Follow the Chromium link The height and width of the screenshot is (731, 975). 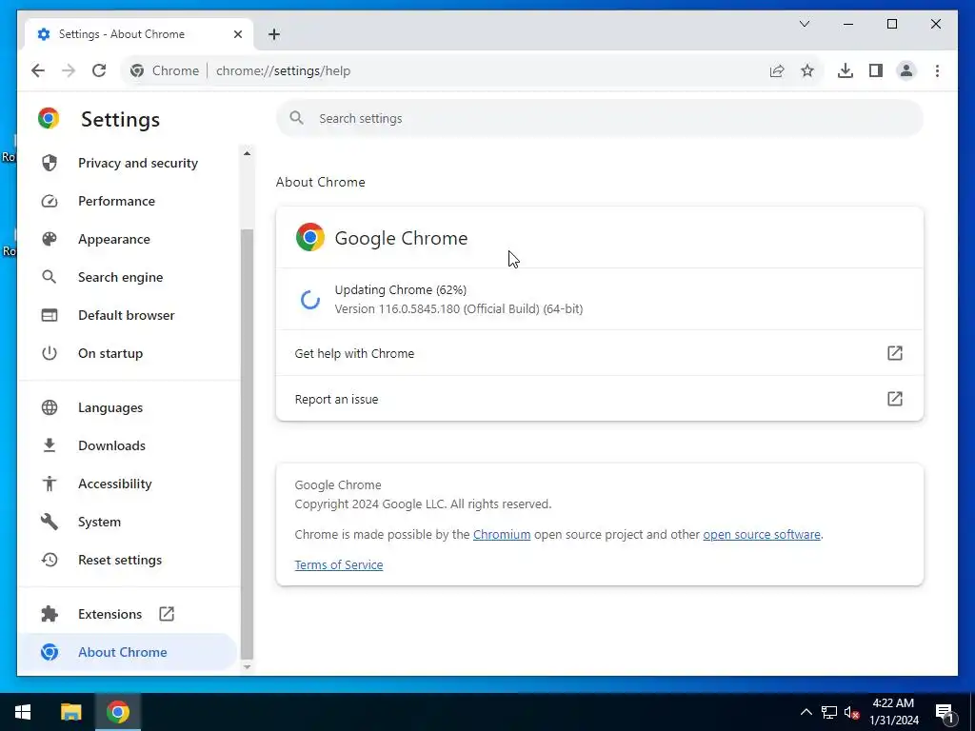pos(502,535)
